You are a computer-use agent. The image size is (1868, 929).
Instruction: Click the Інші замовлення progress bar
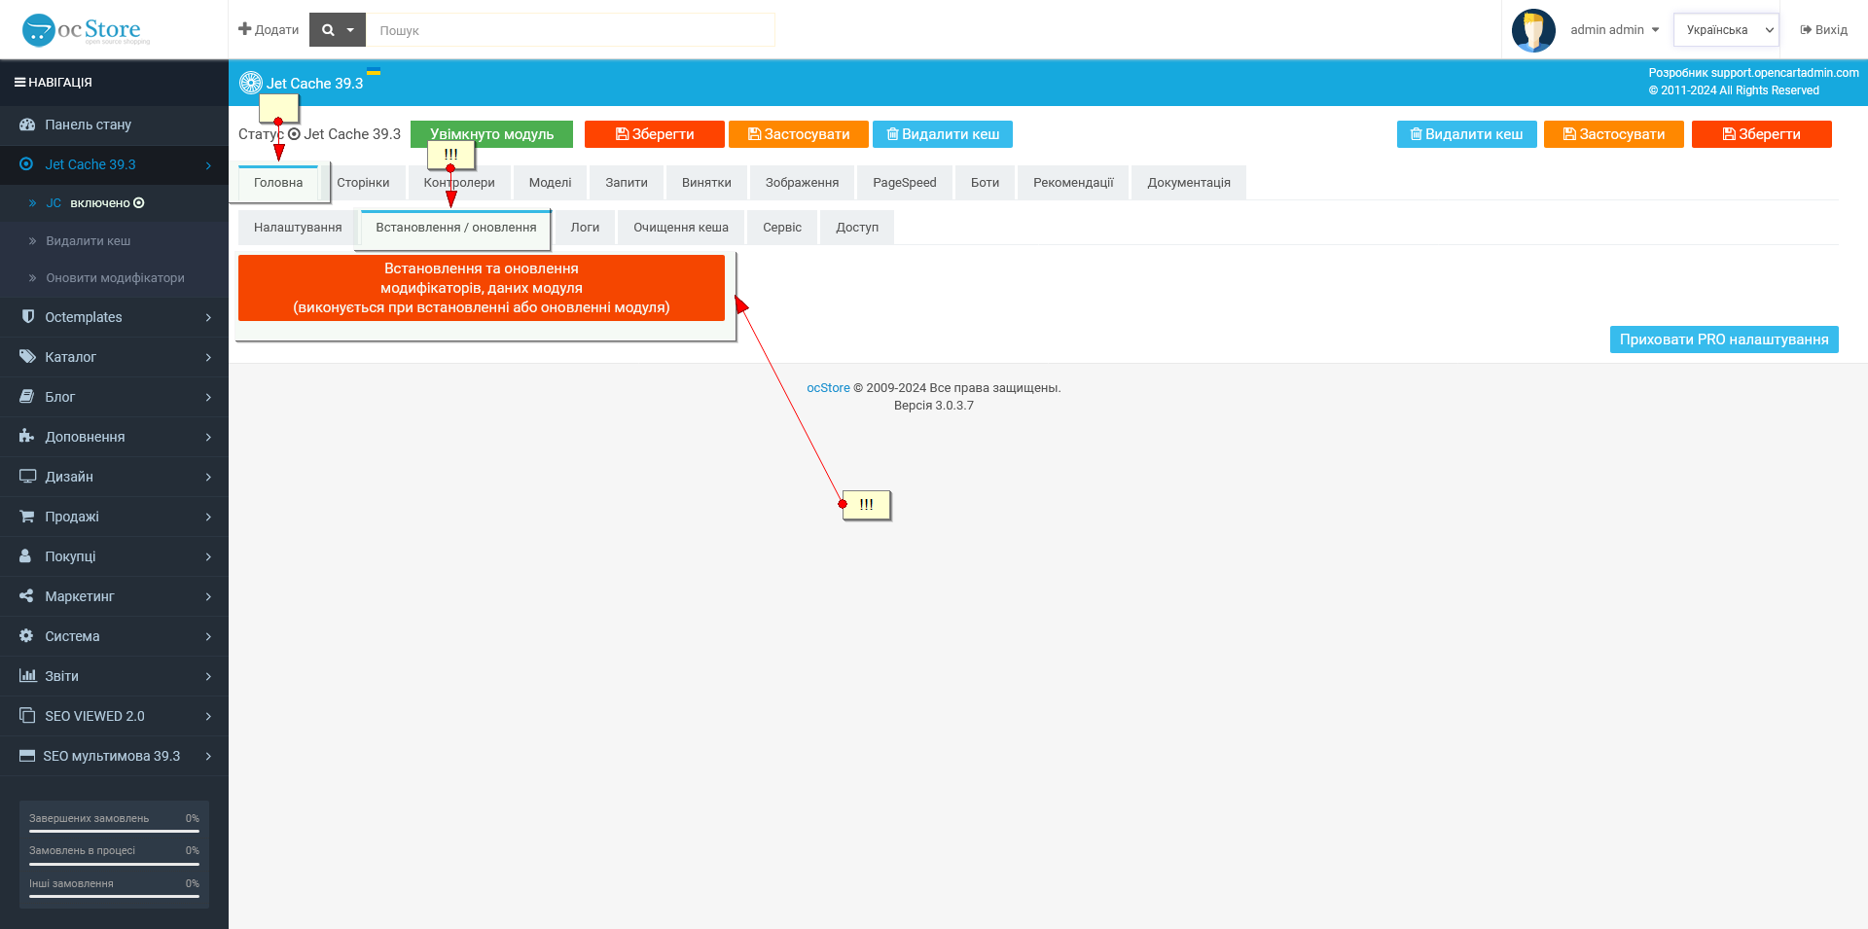click(114, 897)
